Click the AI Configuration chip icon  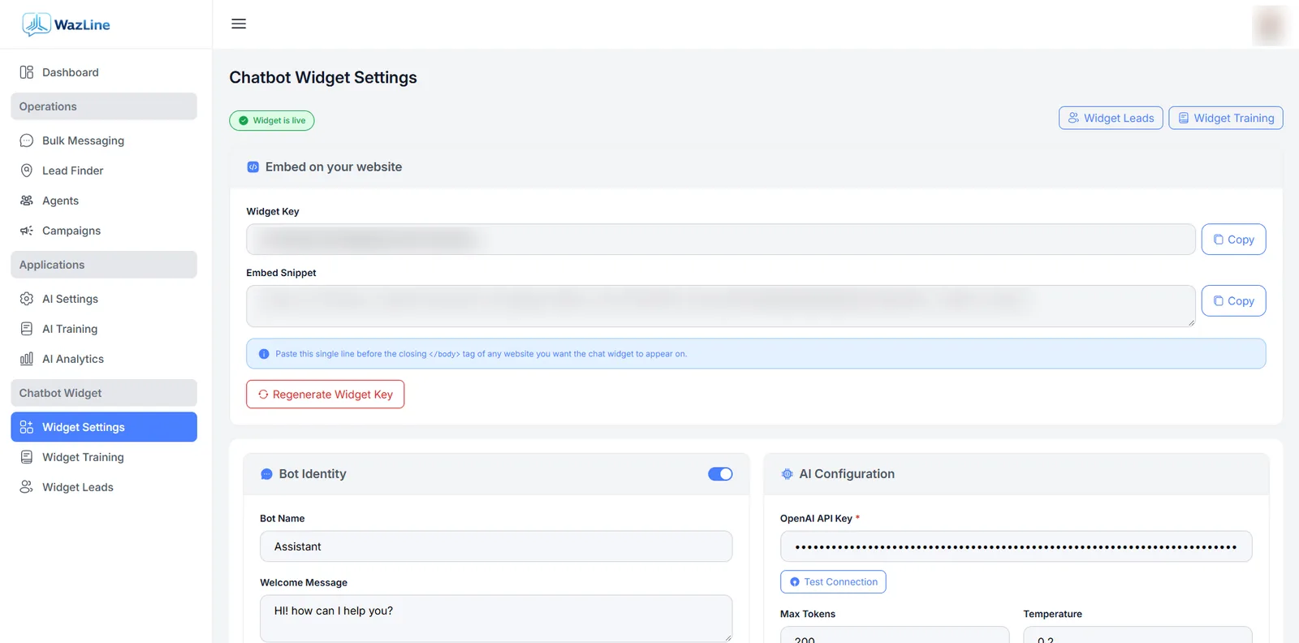pos(787,474)
